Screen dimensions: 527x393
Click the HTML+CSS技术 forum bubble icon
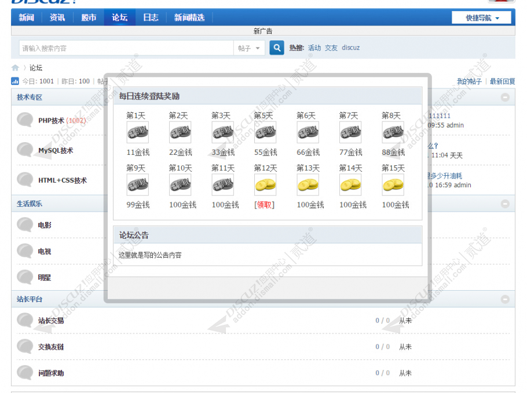[x=25, y=180]
